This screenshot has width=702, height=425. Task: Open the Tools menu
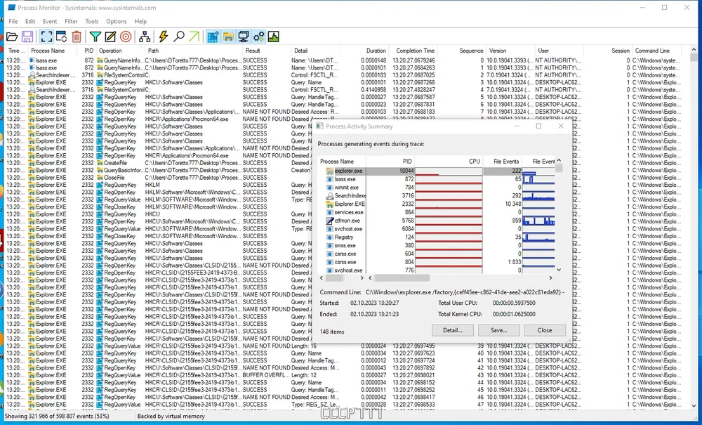[x=92, y=21]
